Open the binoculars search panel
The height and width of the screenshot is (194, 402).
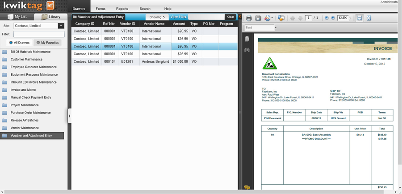247,50
